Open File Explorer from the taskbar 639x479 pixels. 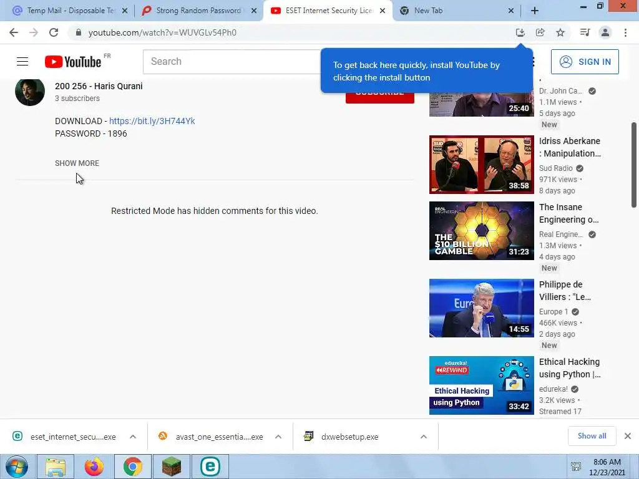coord(56,467)
